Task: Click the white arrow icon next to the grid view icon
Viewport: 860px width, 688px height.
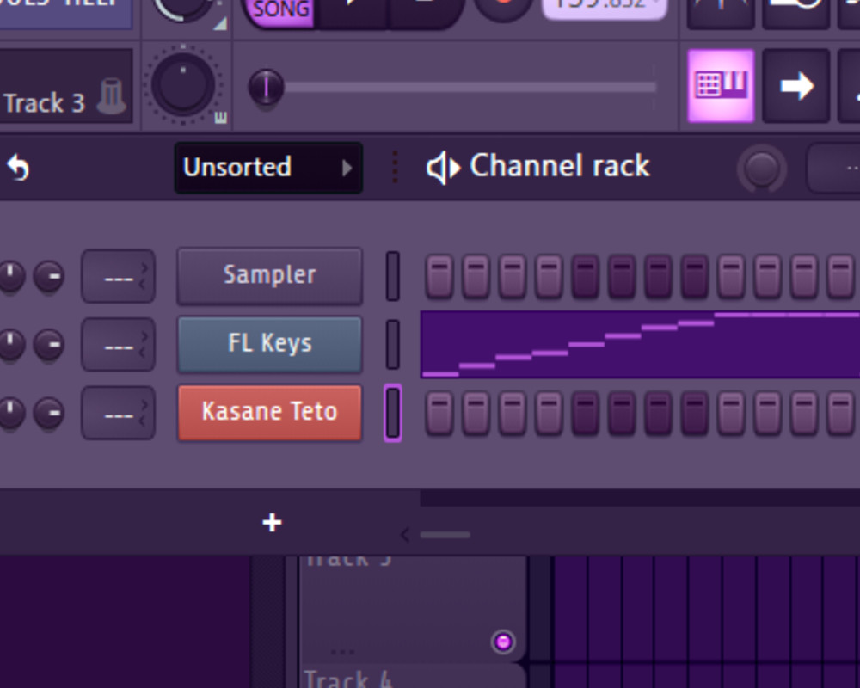Action: point(796,85)
